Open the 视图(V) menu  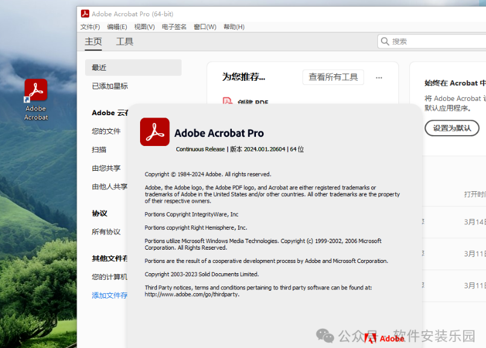tap(144, 27)
